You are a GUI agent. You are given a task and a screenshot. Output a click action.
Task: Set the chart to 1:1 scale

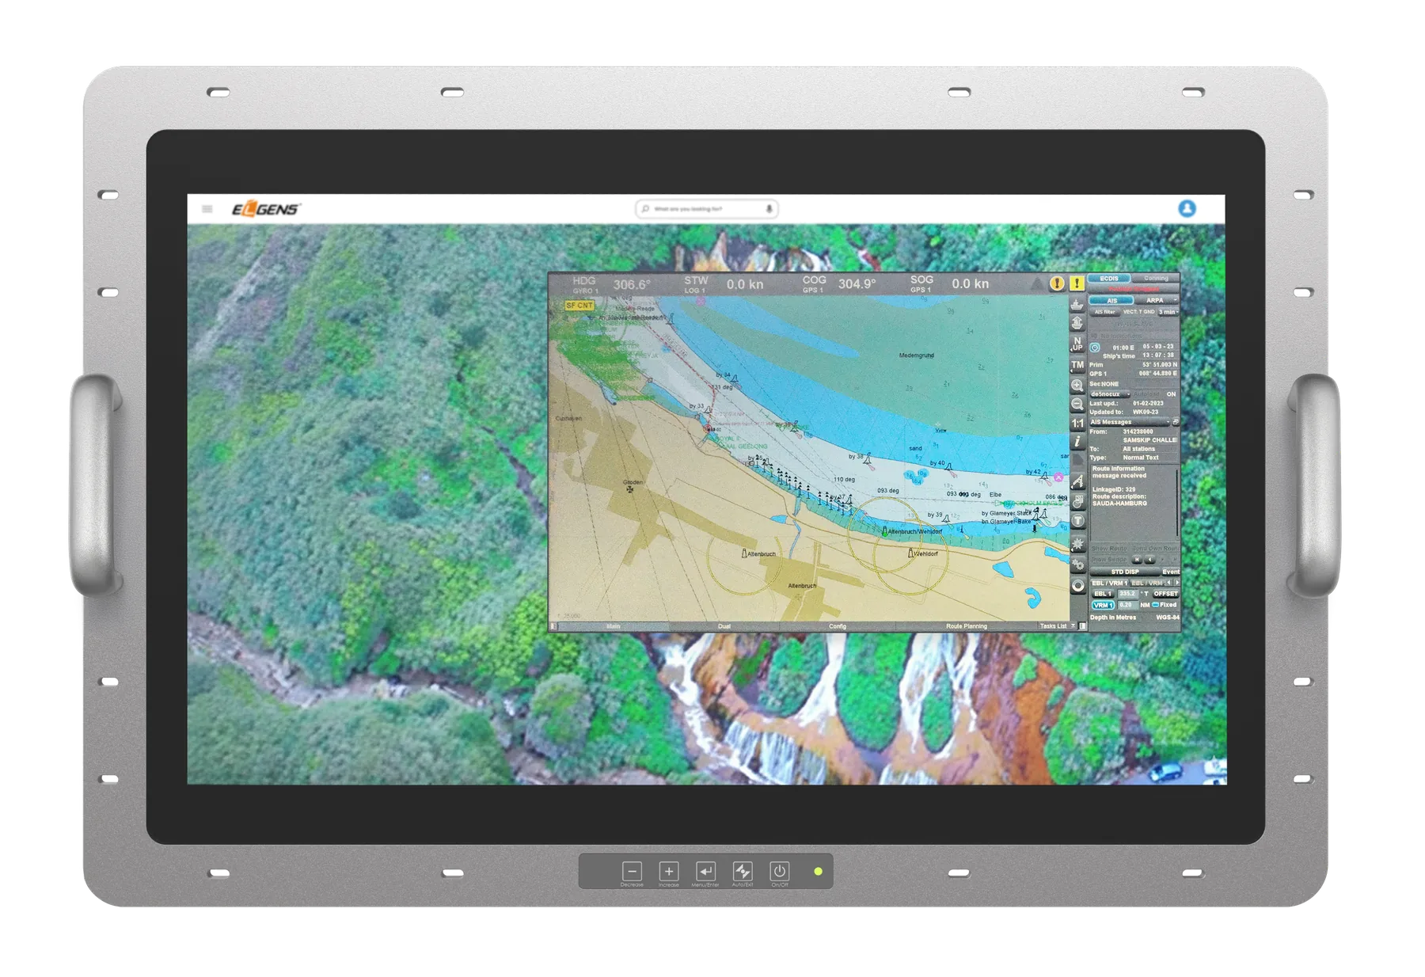pos(1077,424)
